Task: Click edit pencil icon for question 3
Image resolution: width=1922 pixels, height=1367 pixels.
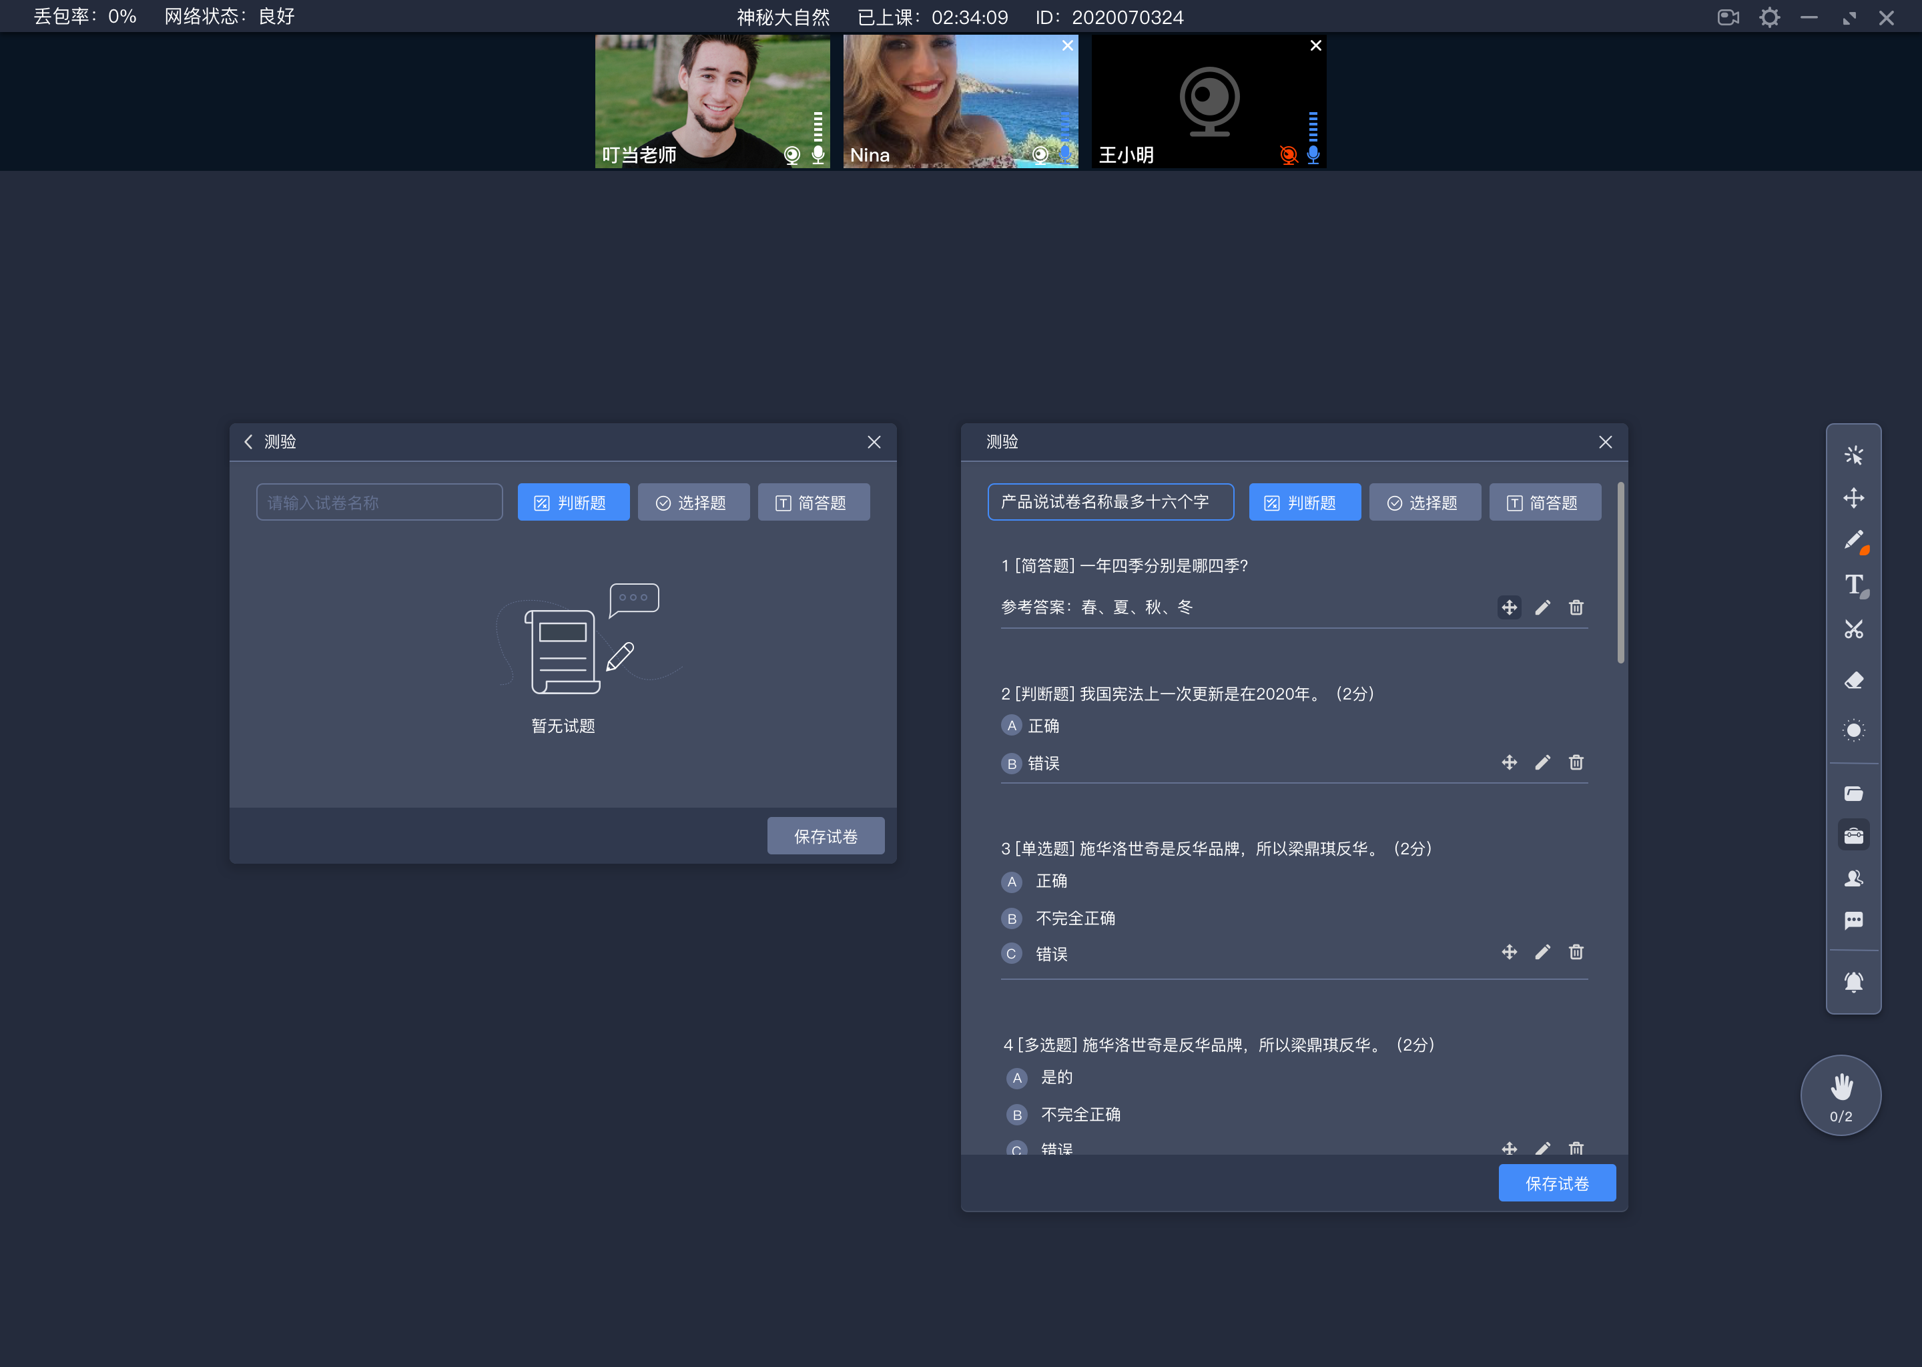Action: click(1542, 952)
